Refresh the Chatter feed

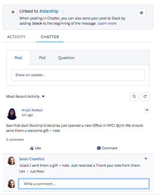coord(145,97)
